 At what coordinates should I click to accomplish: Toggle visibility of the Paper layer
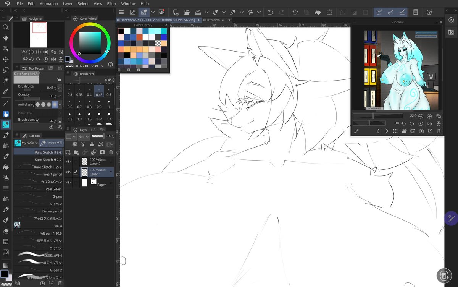pos(68,182)
